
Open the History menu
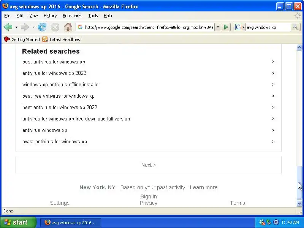[x=50, y=16]
